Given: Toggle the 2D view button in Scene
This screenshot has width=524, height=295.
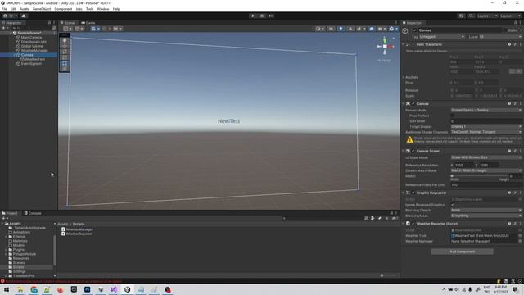Looking at the screenshot, I should pos(331,29).
